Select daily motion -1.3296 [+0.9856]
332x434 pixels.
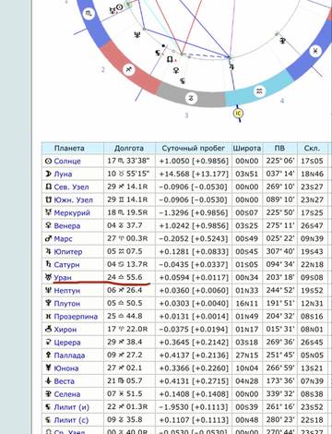[x=194, y=212]
